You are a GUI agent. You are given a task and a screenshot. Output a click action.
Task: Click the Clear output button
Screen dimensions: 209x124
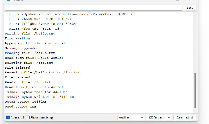[x=185, y=118]
